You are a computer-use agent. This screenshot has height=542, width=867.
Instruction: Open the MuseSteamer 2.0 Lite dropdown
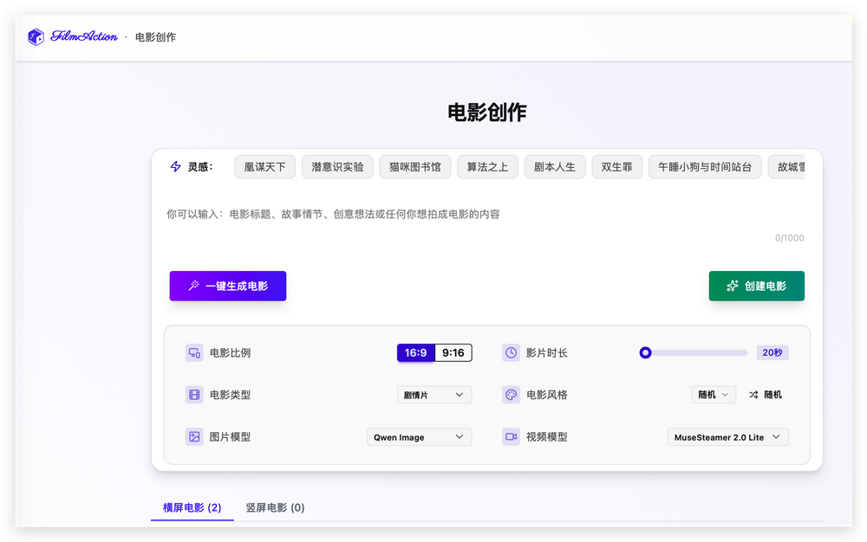pyautogui.click(x=727, y=437)
